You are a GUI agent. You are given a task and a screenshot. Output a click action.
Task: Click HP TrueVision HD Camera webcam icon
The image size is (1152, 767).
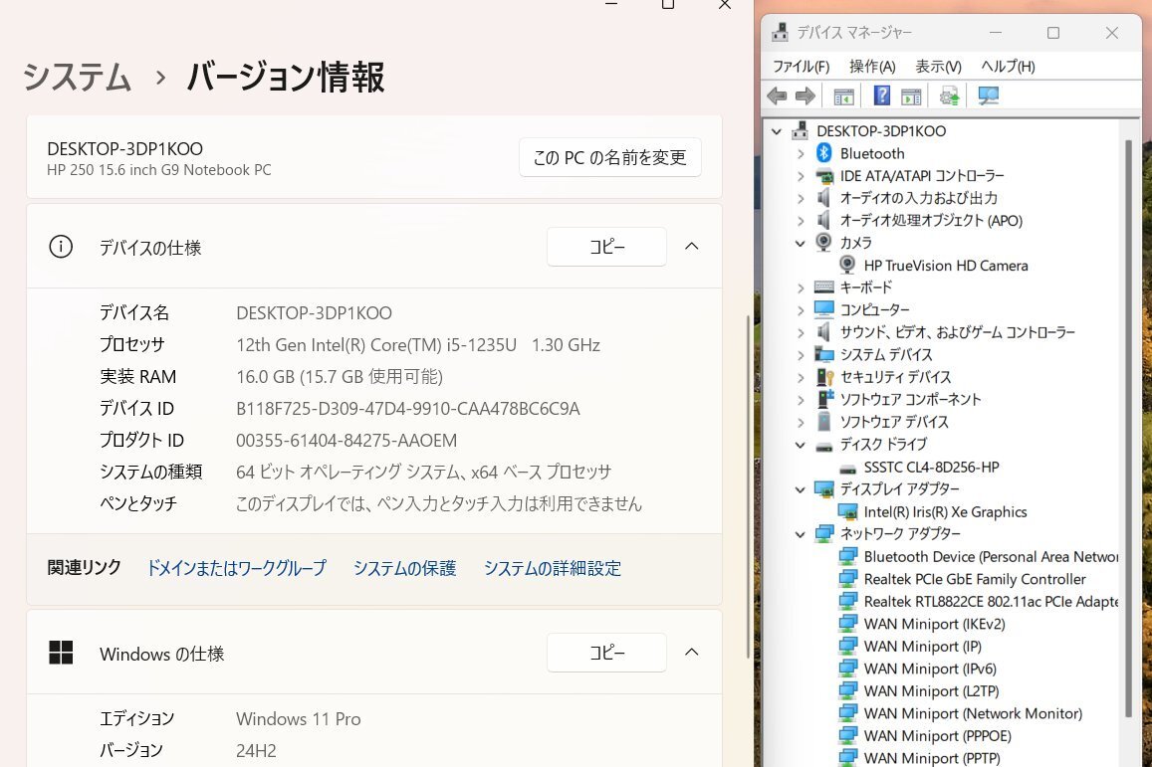tap(847, 265)
